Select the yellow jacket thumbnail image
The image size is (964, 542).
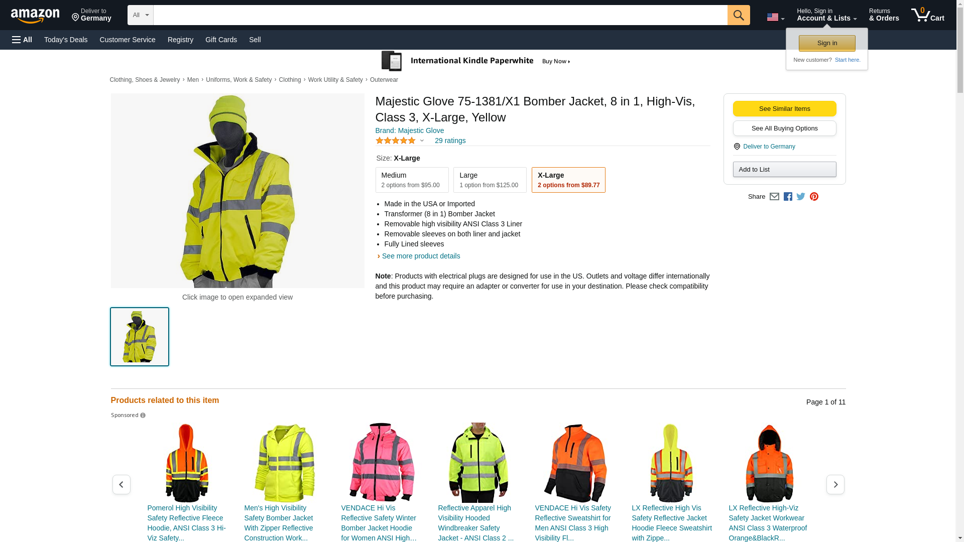click(140, 337)
